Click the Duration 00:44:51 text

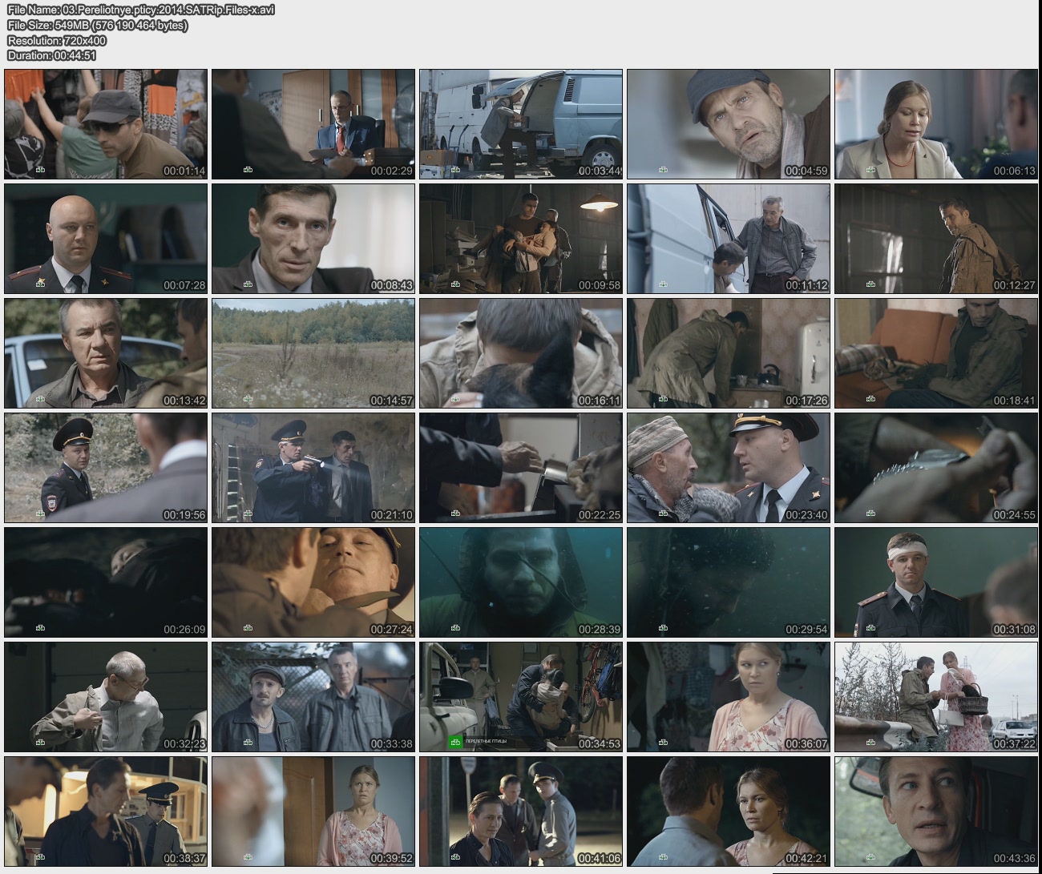52,55
